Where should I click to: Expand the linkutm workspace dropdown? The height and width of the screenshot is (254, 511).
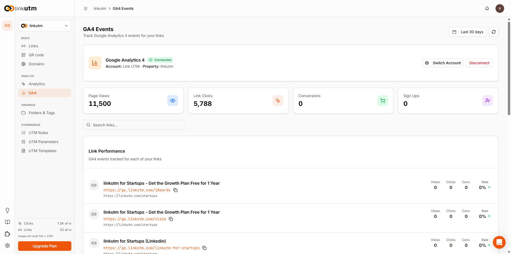pyautogui.click(x=45, y=26)
